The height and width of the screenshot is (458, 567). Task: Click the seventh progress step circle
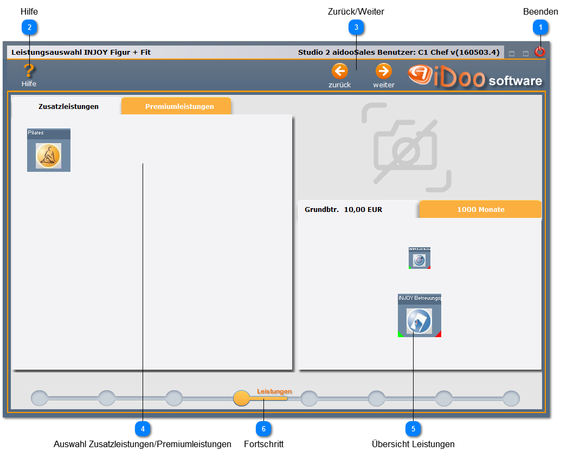tap(444, 398)
